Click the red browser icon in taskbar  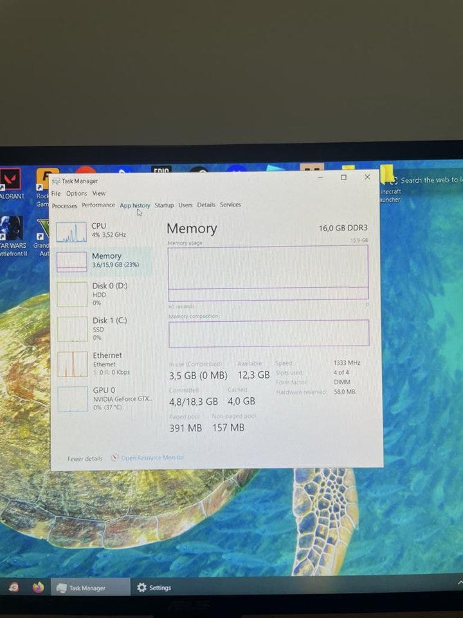[x=14, y=588]
